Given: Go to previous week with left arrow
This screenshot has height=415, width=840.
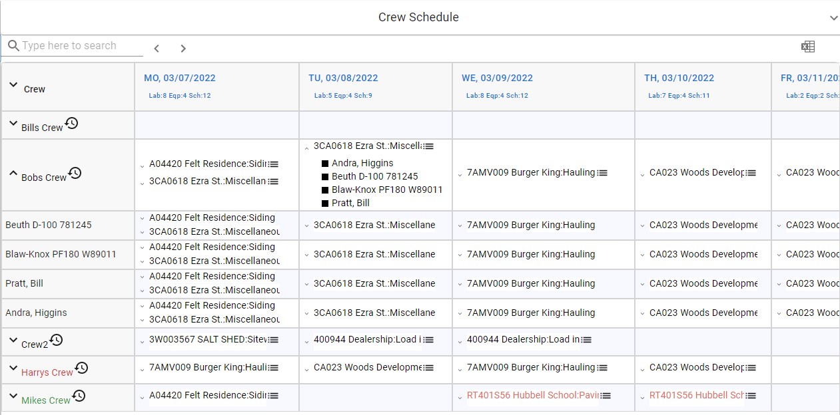Looking at the screenshot, I should click(x=157, y=49).
